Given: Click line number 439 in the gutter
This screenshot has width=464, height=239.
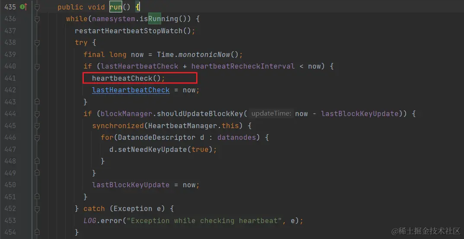Looking at the screenshot, I should point(10,54).
